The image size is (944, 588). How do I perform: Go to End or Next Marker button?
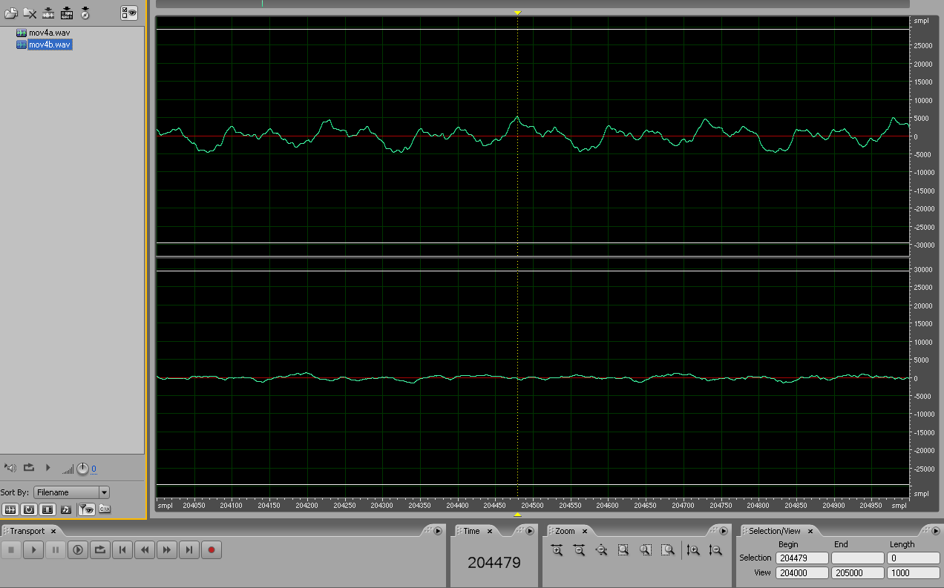[189, 549]
